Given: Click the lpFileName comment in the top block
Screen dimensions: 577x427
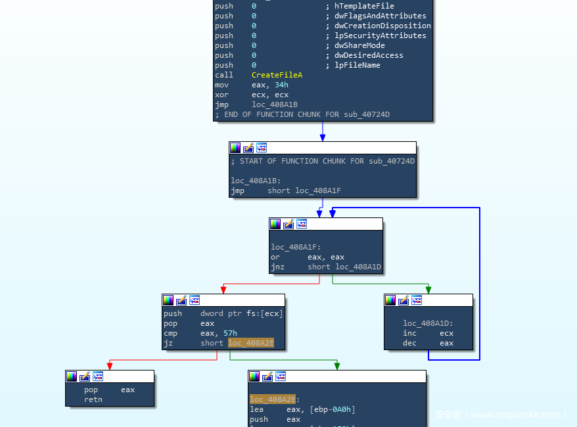Looking at the screenshot, I should pos(357,65).
